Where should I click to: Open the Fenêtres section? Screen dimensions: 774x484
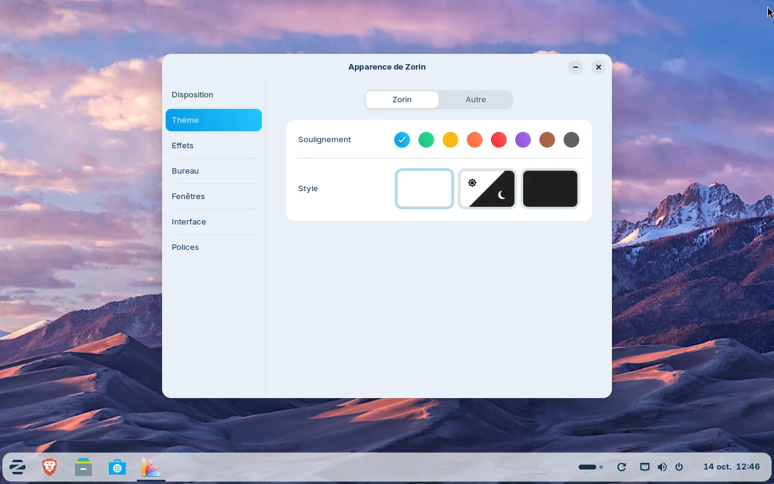tap(213, 197)
